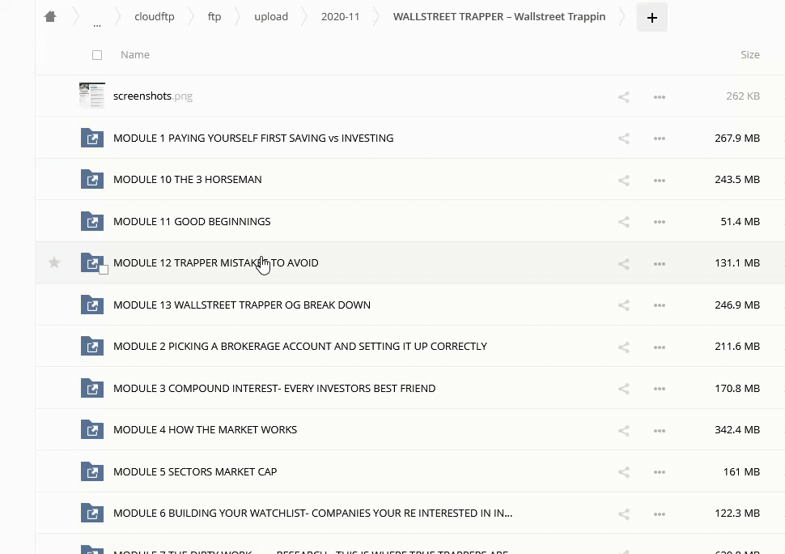Open the MODULE 13 folder icon
The width and height of the screenshot is (785, 554).
pos(92,305)
